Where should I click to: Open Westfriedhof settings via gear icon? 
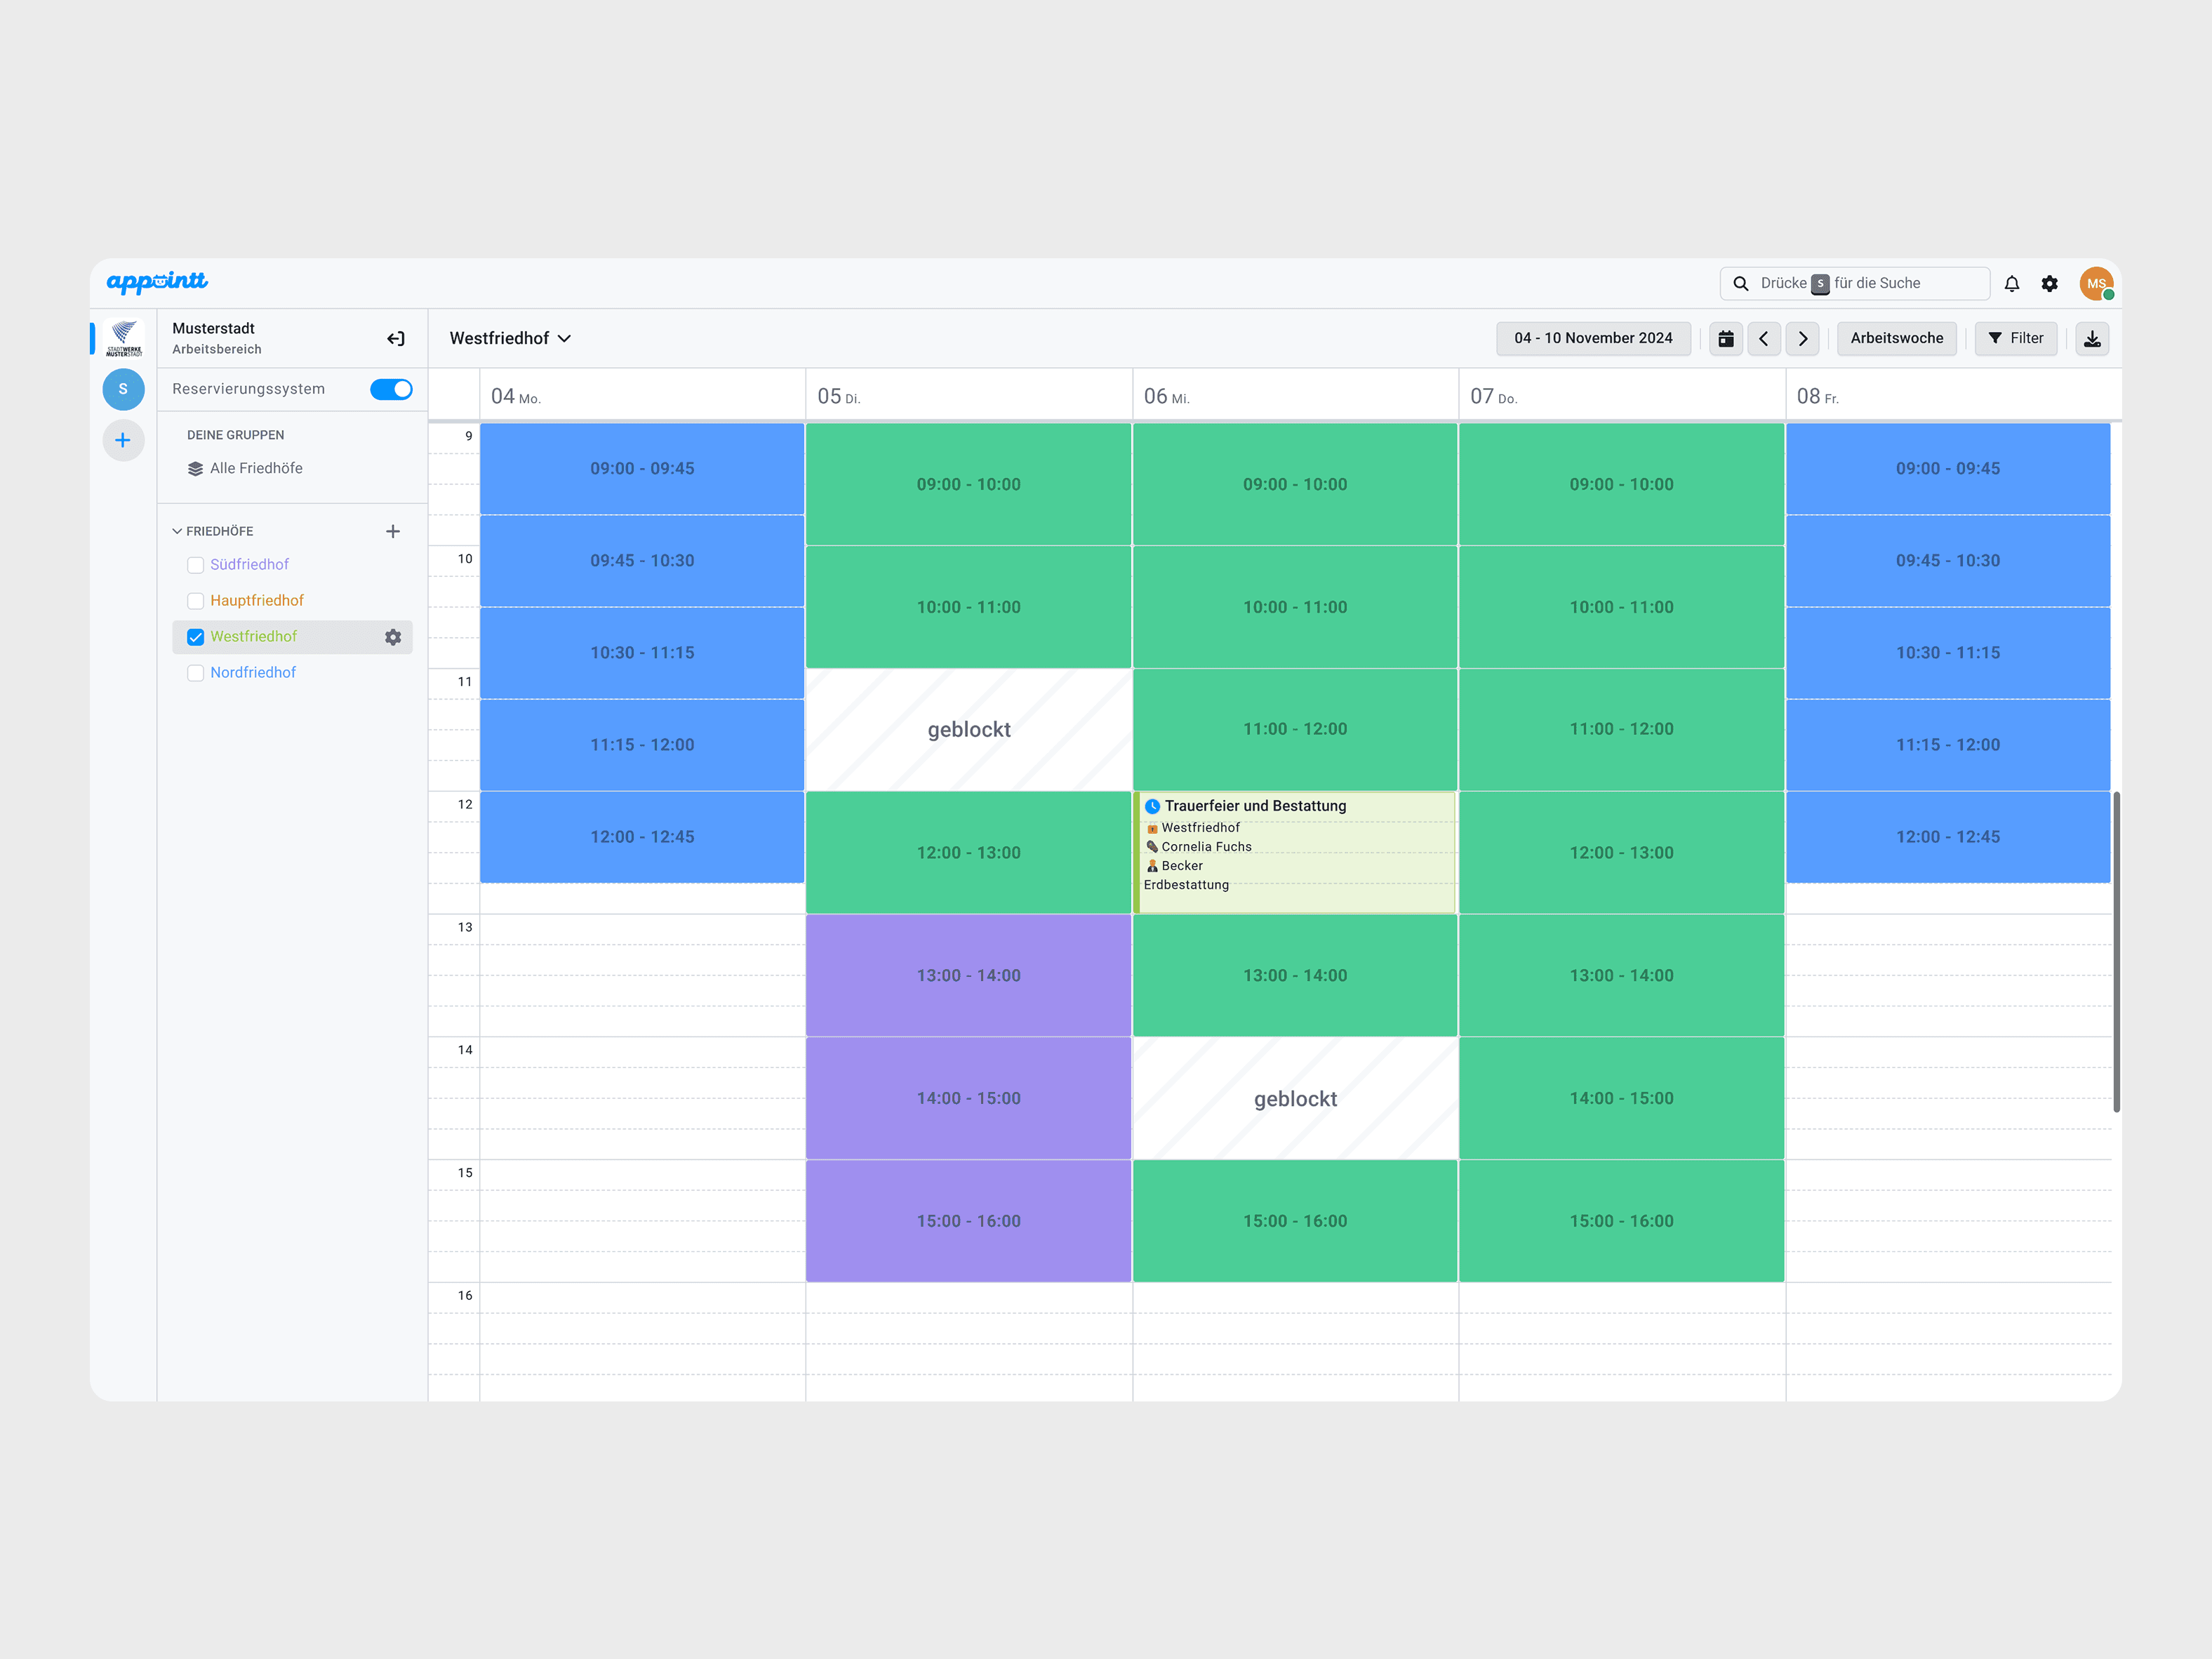[x=393, y=636]
